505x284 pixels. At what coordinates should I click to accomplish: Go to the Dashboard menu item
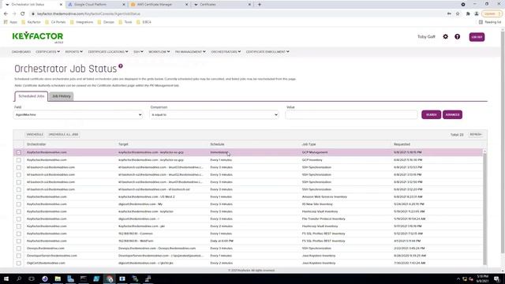point(21,51)
